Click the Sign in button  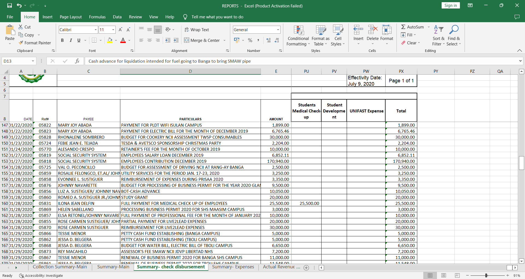pyautogui.click(x=451, y=5)
